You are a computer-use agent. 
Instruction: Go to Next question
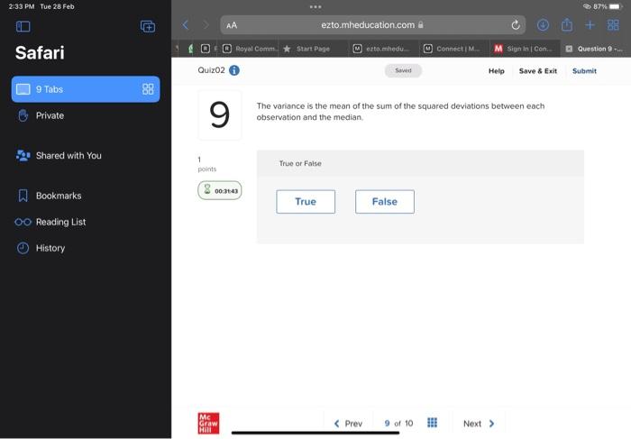pyautogui.click(x=479, y=424)
